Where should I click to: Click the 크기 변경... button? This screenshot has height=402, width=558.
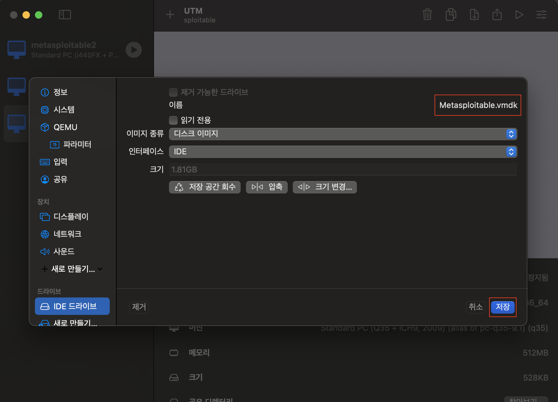[325, 187]
